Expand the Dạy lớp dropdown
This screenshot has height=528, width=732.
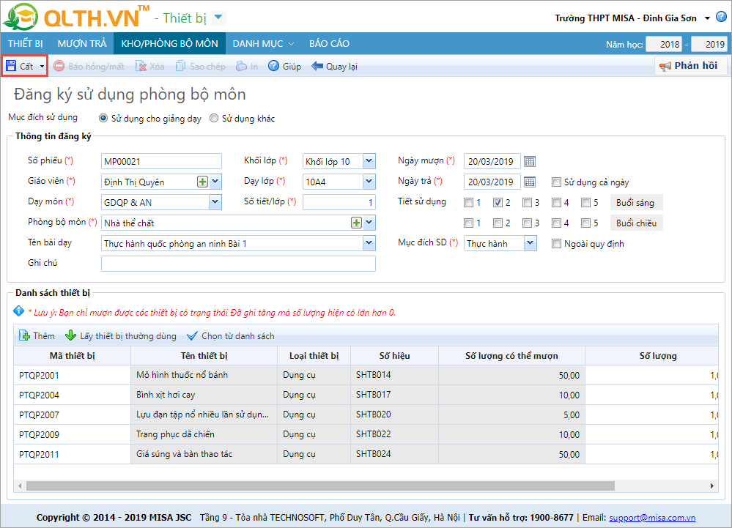(369, 182)
